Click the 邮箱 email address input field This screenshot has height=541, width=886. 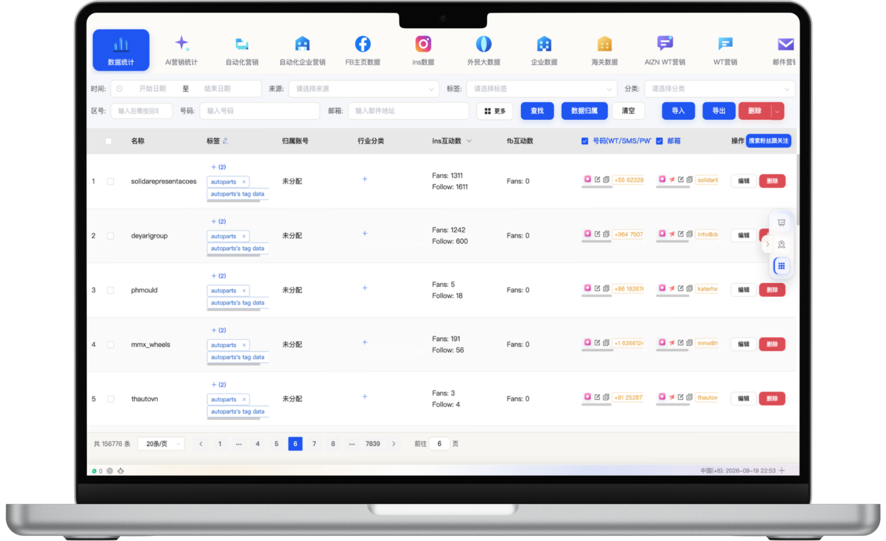[x=408, y=111]
